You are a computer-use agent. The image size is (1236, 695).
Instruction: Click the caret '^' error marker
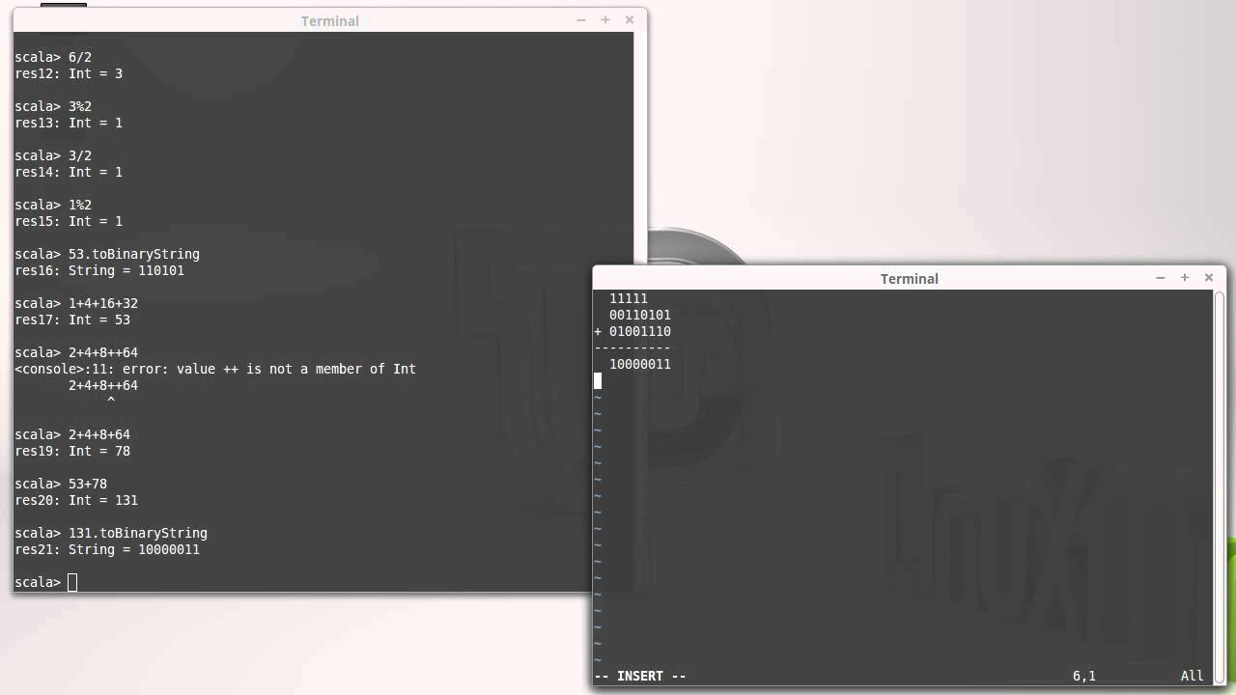point(111,400)
